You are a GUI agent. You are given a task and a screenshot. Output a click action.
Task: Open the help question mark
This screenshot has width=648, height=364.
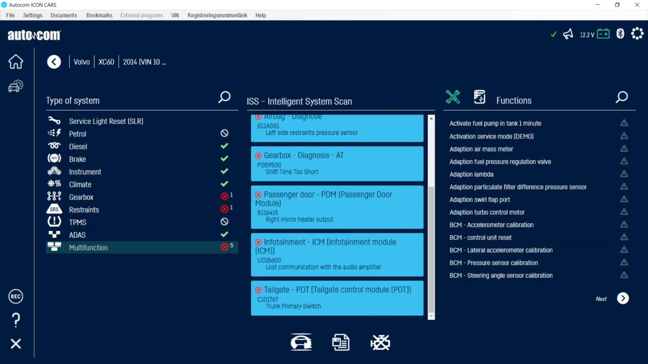[16, 321]
